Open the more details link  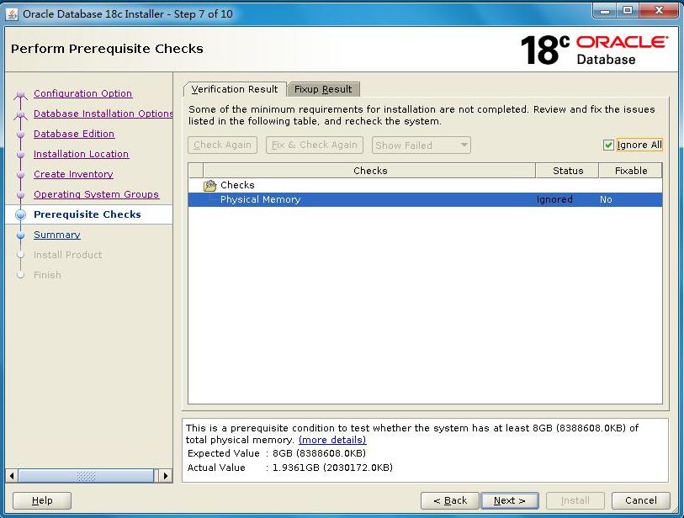coord(332,440)
